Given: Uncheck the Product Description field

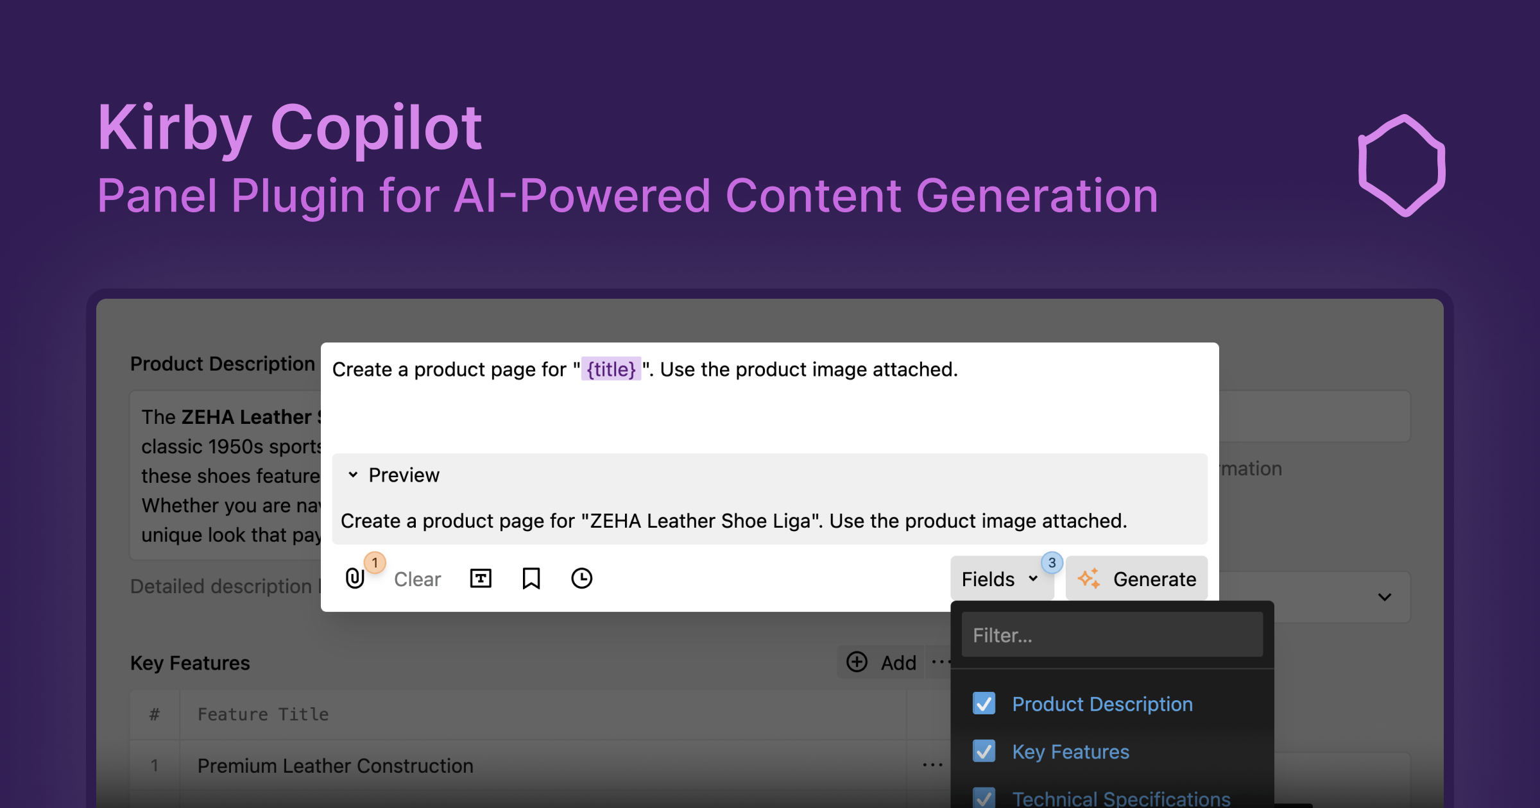Looking at the screenshot, I should [984, 703].
